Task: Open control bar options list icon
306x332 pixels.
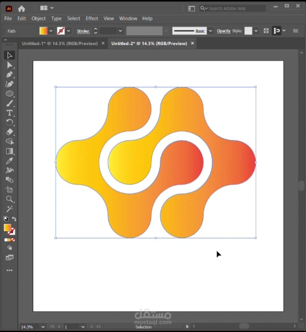Action: (296, 31)
